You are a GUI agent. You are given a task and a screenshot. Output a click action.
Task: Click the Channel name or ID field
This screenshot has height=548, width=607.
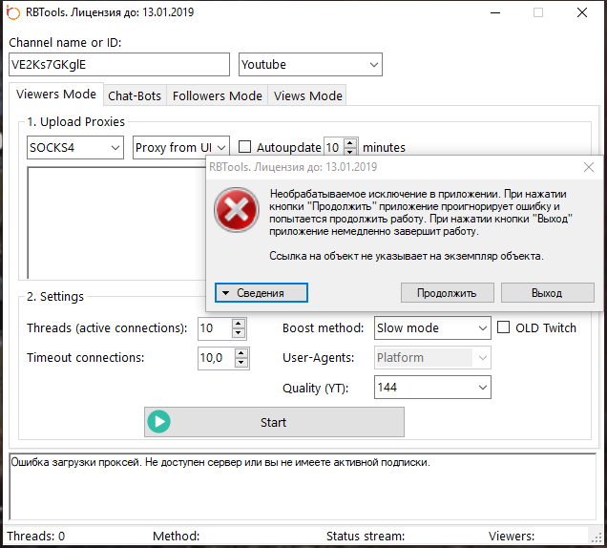(x=119, y=65)
